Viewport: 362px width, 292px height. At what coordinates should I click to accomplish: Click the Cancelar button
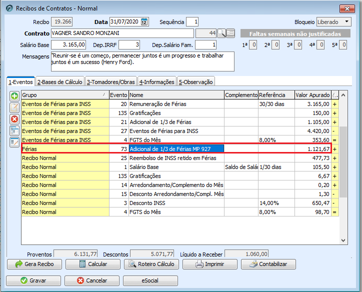tap(92, 280)
